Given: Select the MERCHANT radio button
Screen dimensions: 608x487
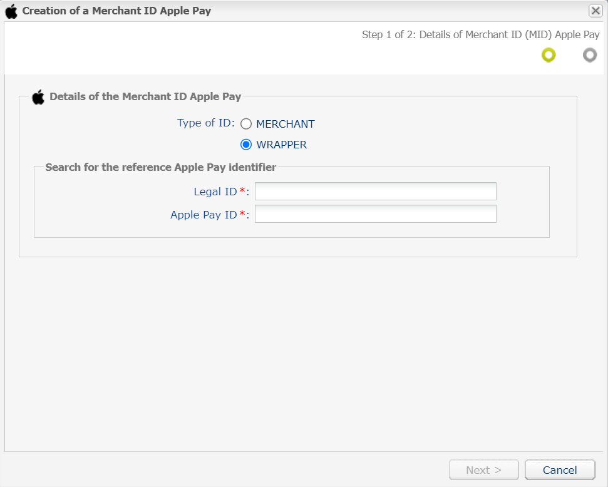Looking at the screenshot, I should [246, 124].
